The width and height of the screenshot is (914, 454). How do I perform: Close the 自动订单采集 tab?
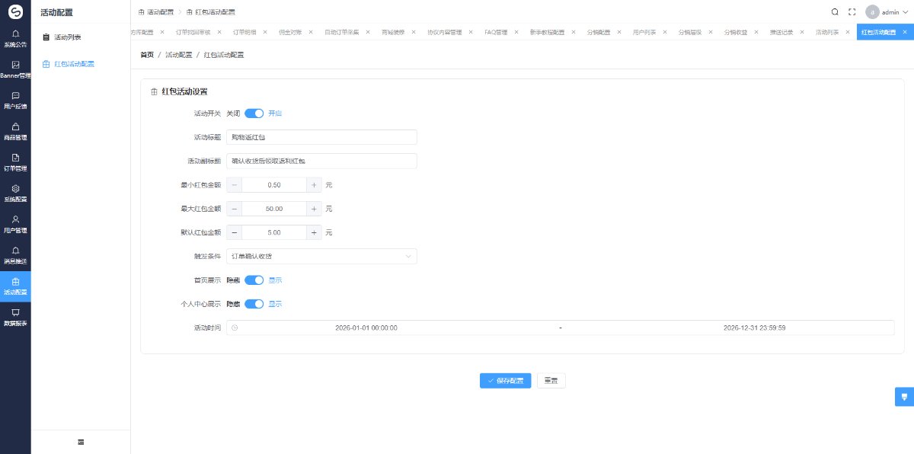(366, 33)
